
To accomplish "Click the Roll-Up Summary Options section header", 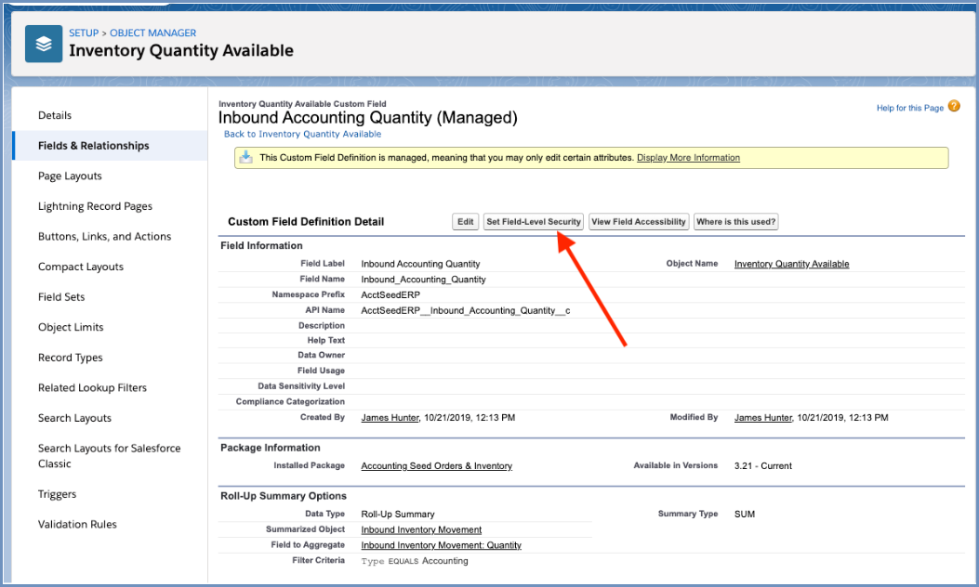I will click(x=284, y=496).
